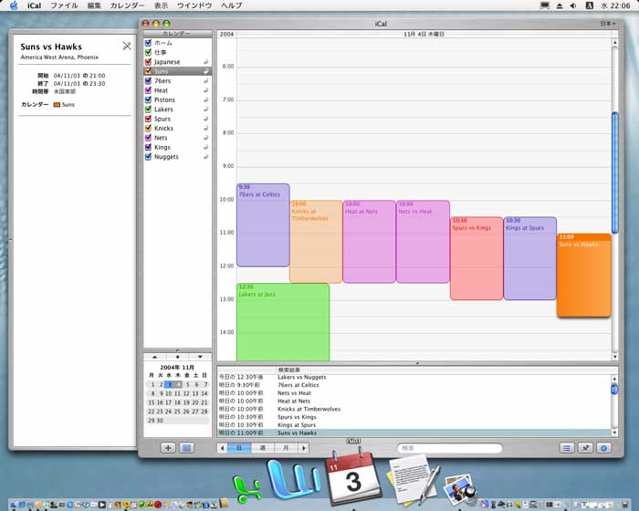Close the Suns vs Hawks info panel
639x511 pixels.
point(127,46)
